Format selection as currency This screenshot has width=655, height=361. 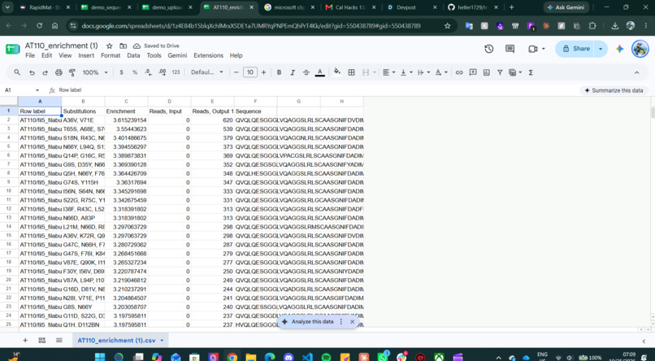point(122,72)
